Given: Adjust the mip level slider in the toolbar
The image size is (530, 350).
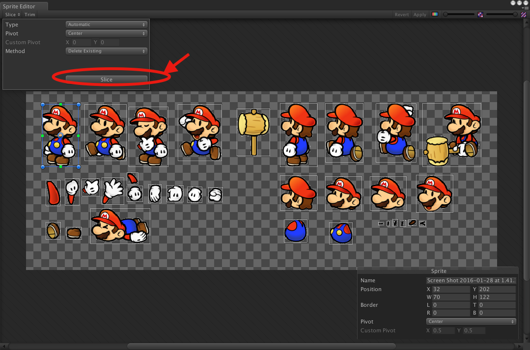Looking at the screenshot, I should point(502,15).
